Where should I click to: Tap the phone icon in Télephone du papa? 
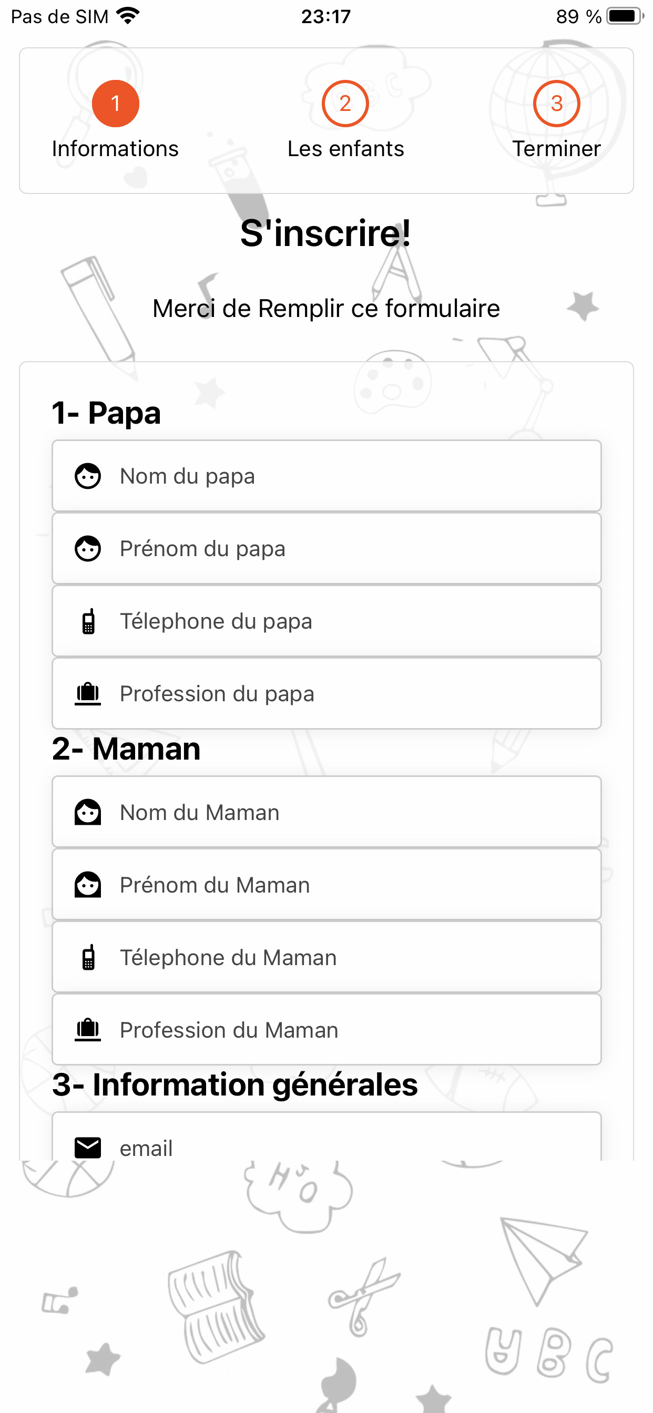click(88, 621)
